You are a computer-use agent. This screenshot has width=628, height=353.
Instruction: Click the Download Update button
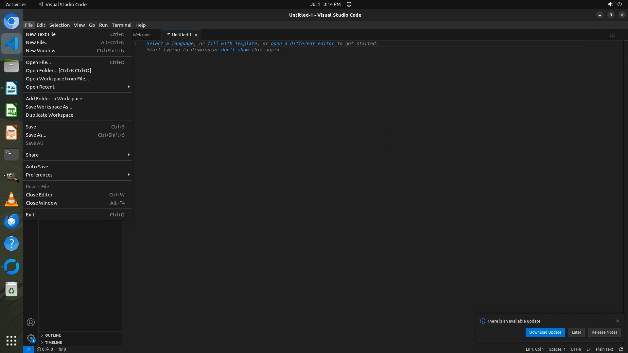(x=545, y=332)
